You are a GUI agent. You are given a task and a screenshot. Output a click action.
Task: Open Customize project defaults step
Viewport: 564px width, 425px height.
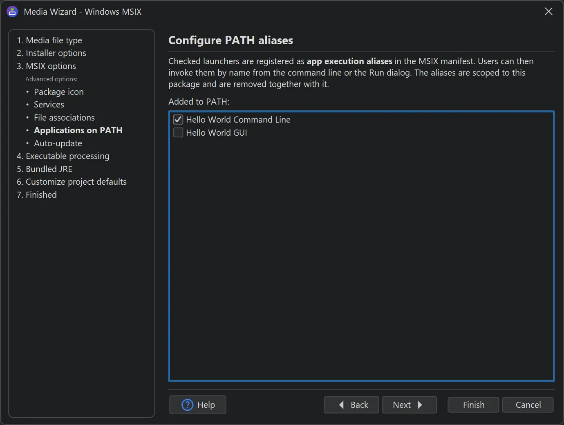[72, 182]
